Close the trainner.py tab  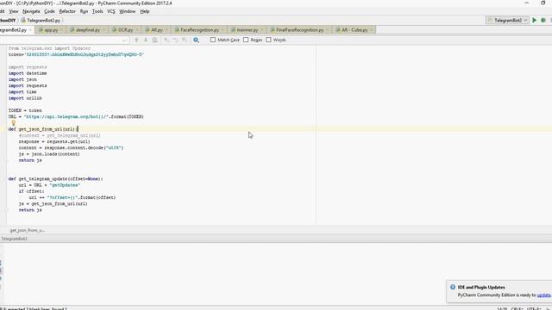262,30
